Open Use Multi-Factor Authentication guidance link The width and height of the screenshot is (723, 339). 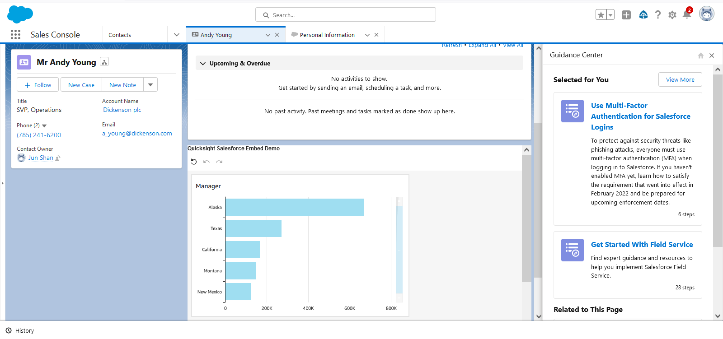click(641, 116)
